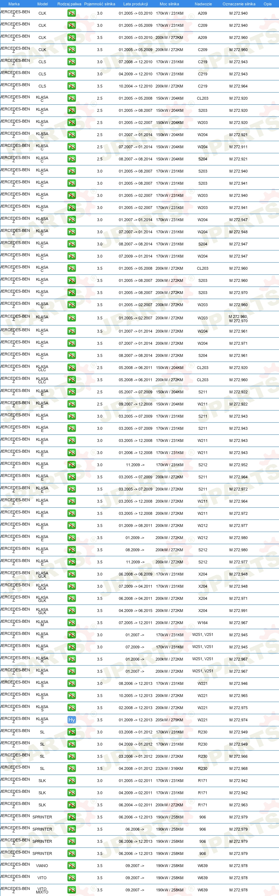
Task: Click the VITO MIXTO model cell
Action: pos(42,890)
